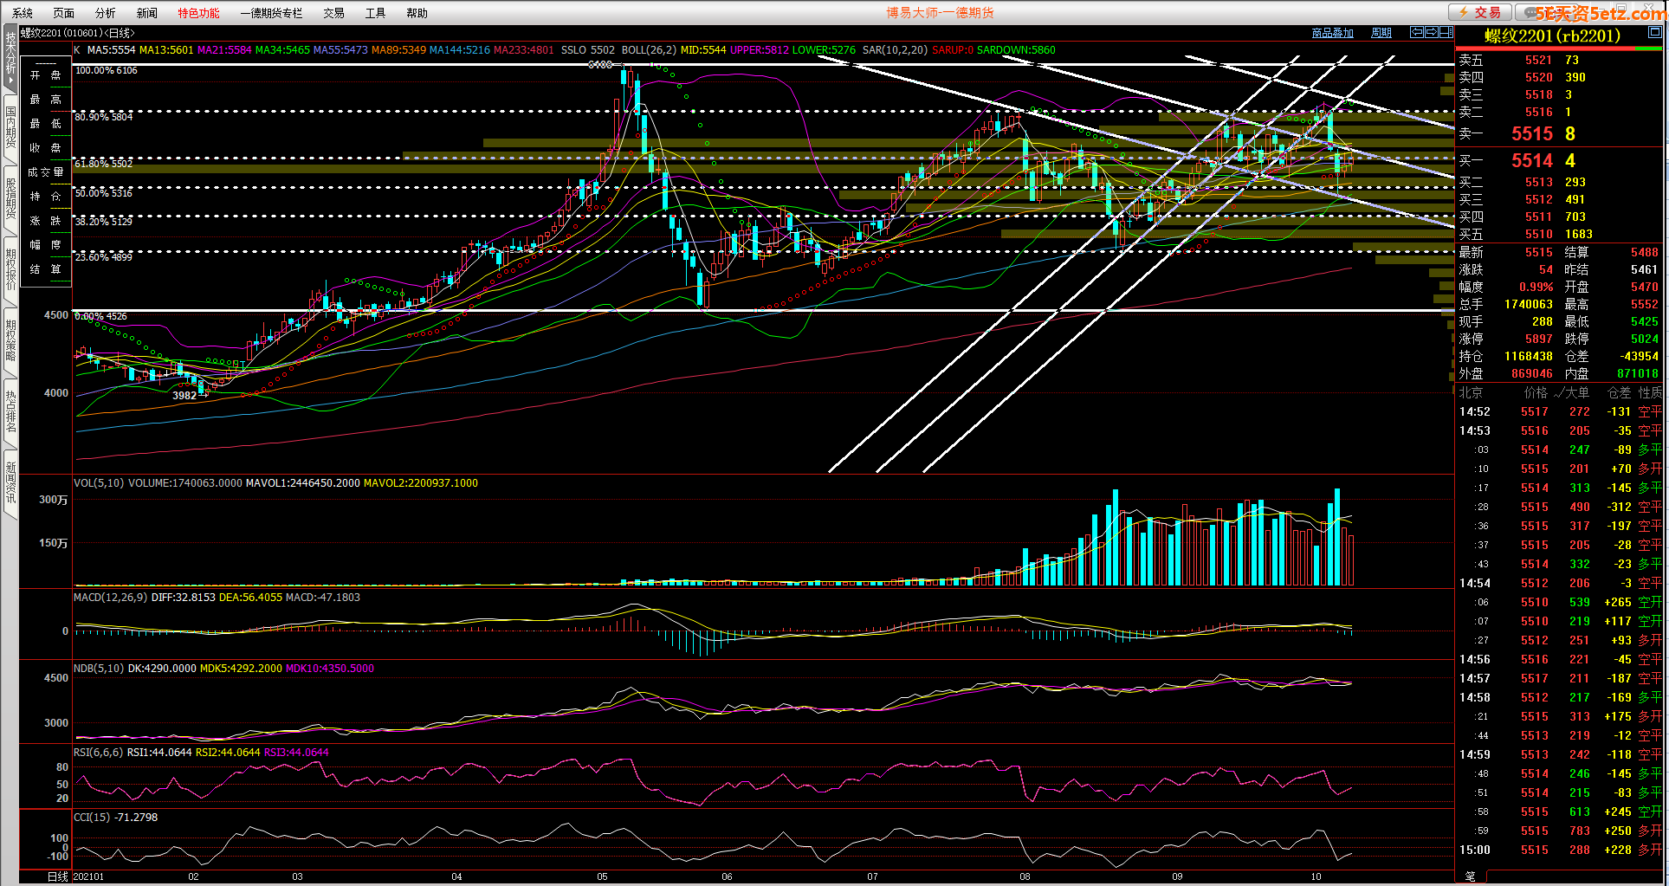The height and width of the screenshot is (886, 1669).
Task: Open the 特色功能 menu
Action: [198, 13]
